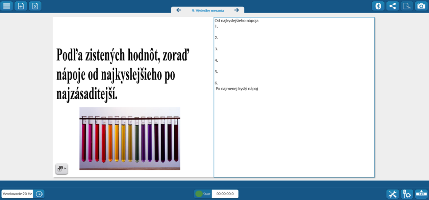Expand the media options button below the text

tap(61, 169)
